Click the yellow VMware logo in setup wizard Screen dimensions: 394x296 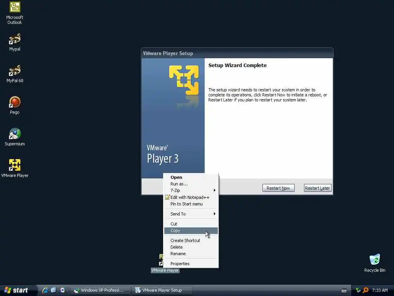(x=184, y=80)
